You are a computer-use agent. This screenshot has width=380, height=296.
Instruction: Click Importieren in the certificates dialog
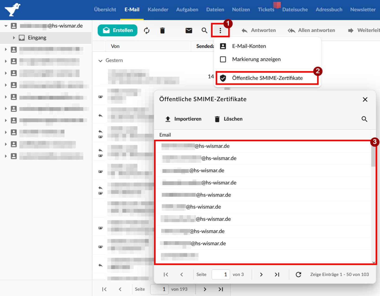[183, 119]
